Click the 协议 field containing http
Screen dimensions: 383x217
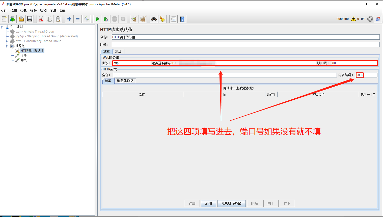tap(131, 63)
